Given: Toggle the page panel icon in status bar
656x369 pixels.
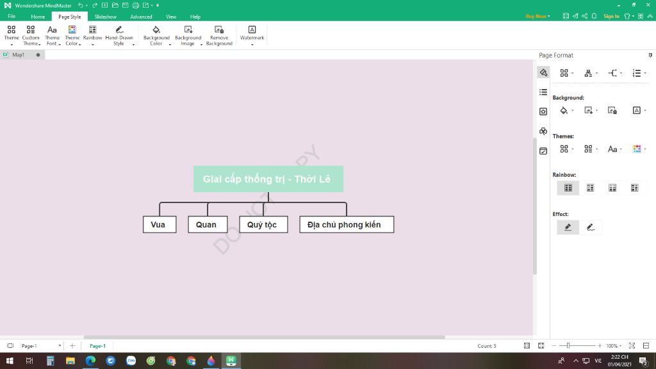Looking at the screenshot, I should click(x=10, y=345).
